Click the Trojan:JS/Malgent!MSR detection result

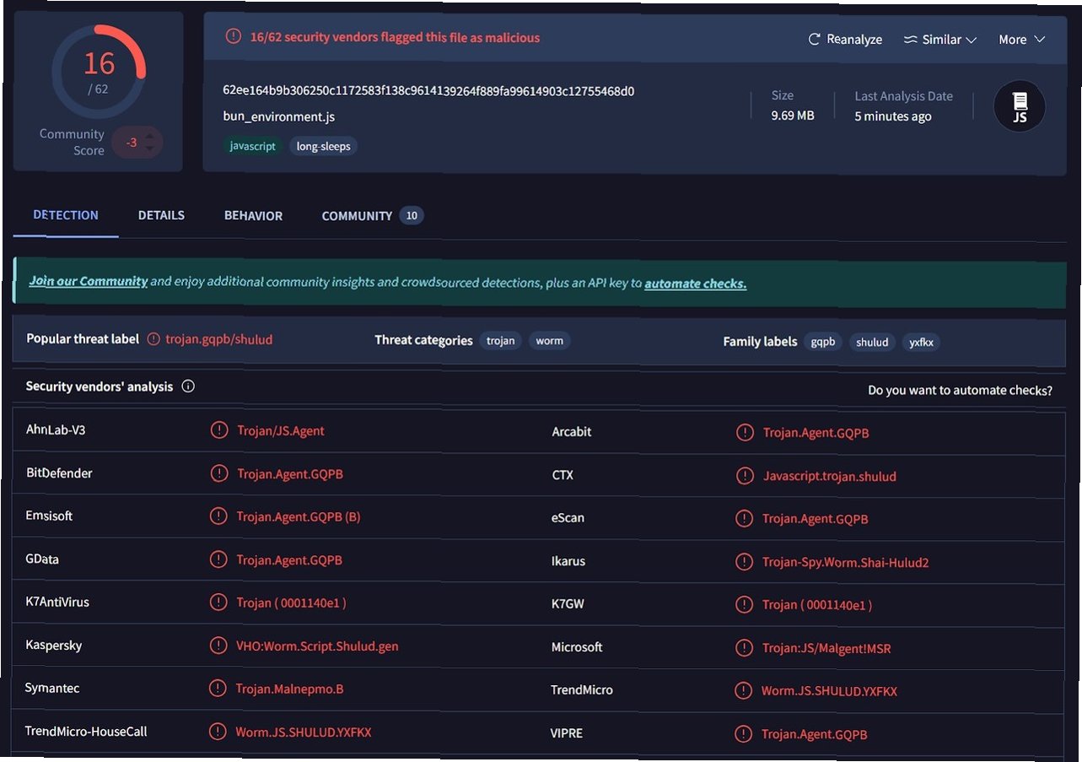point(826,648)
